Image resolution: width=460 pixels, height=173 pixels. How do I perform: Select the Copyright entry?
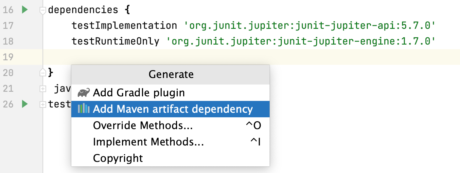170,158
